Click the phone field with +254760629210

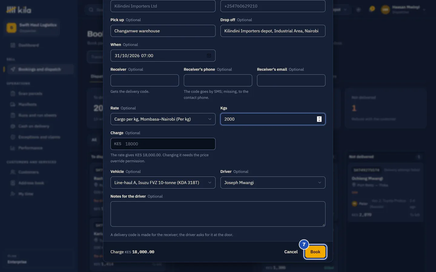tap(273, 6)
